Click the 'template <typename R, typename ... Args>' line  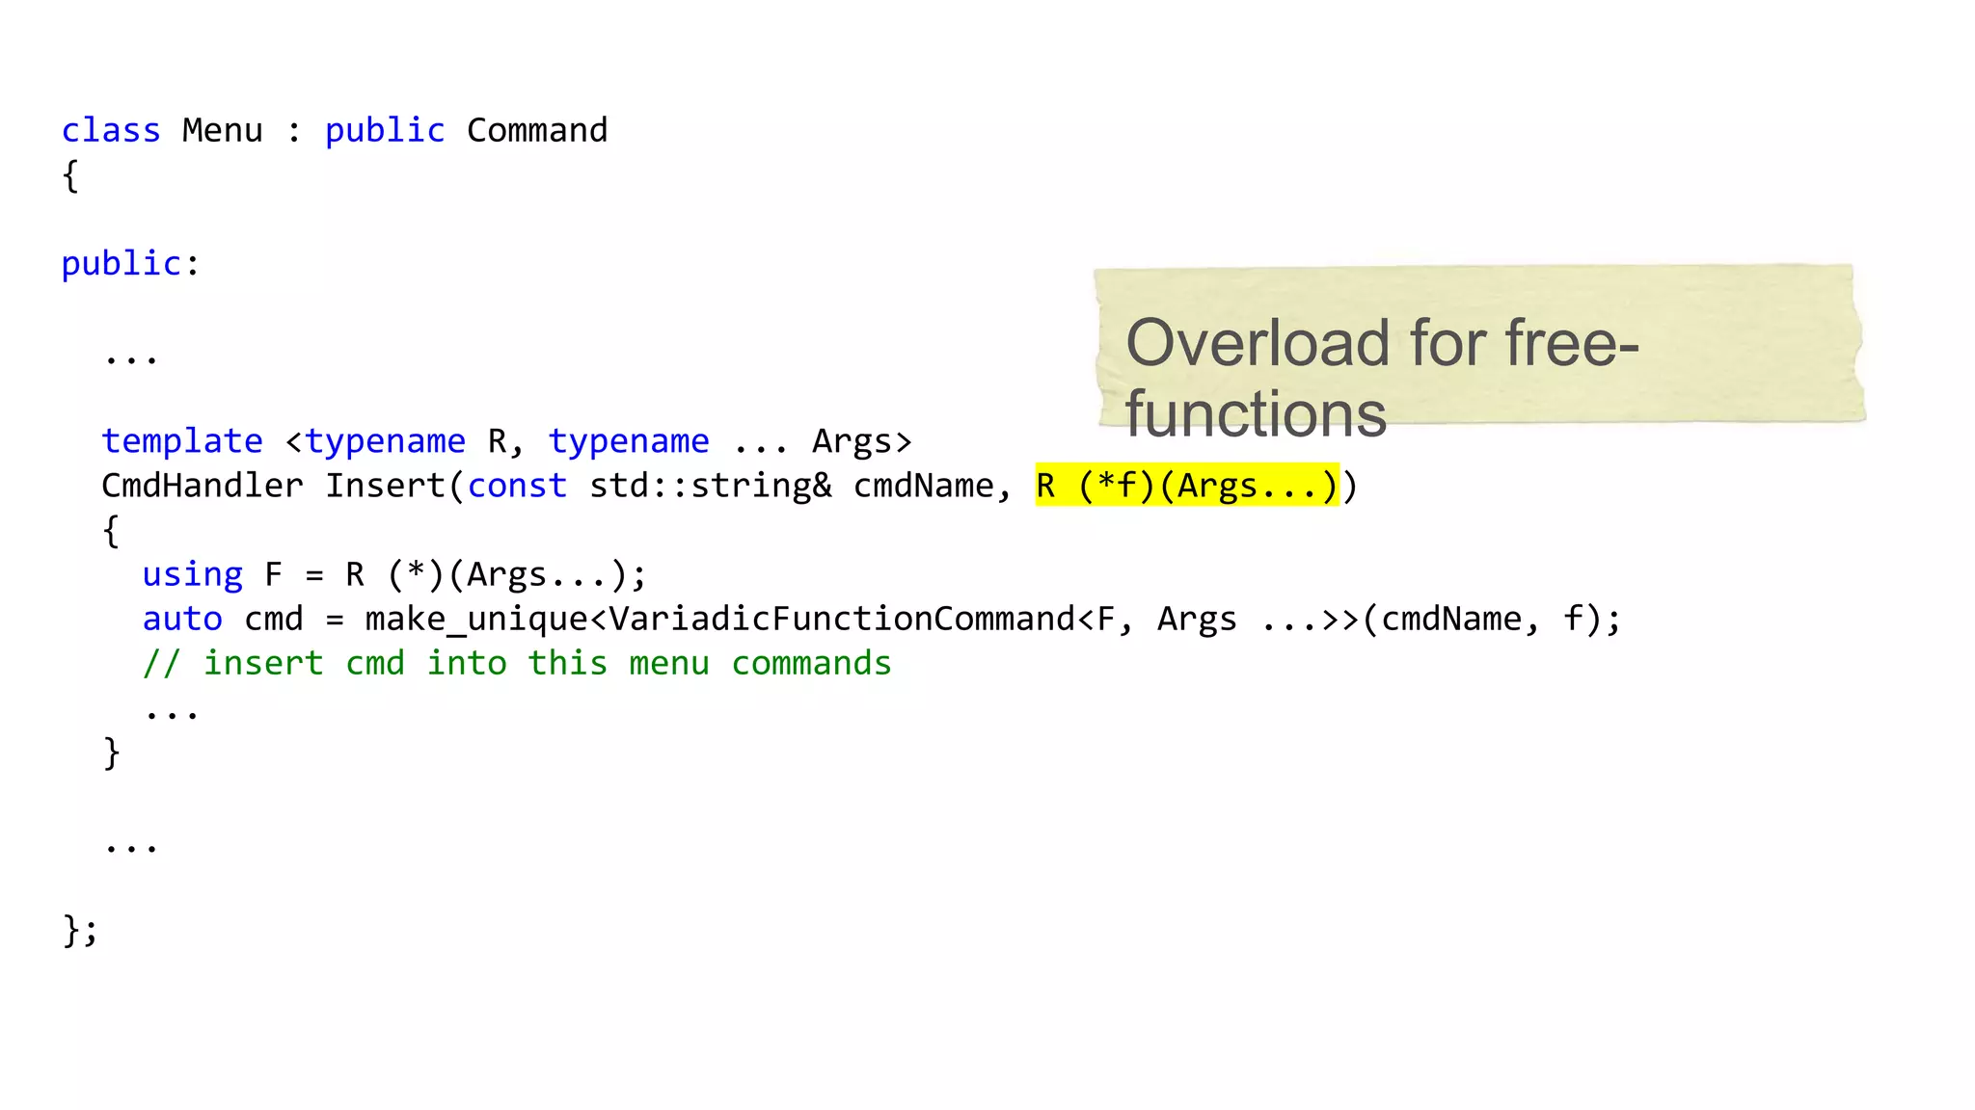click(506, 441)
